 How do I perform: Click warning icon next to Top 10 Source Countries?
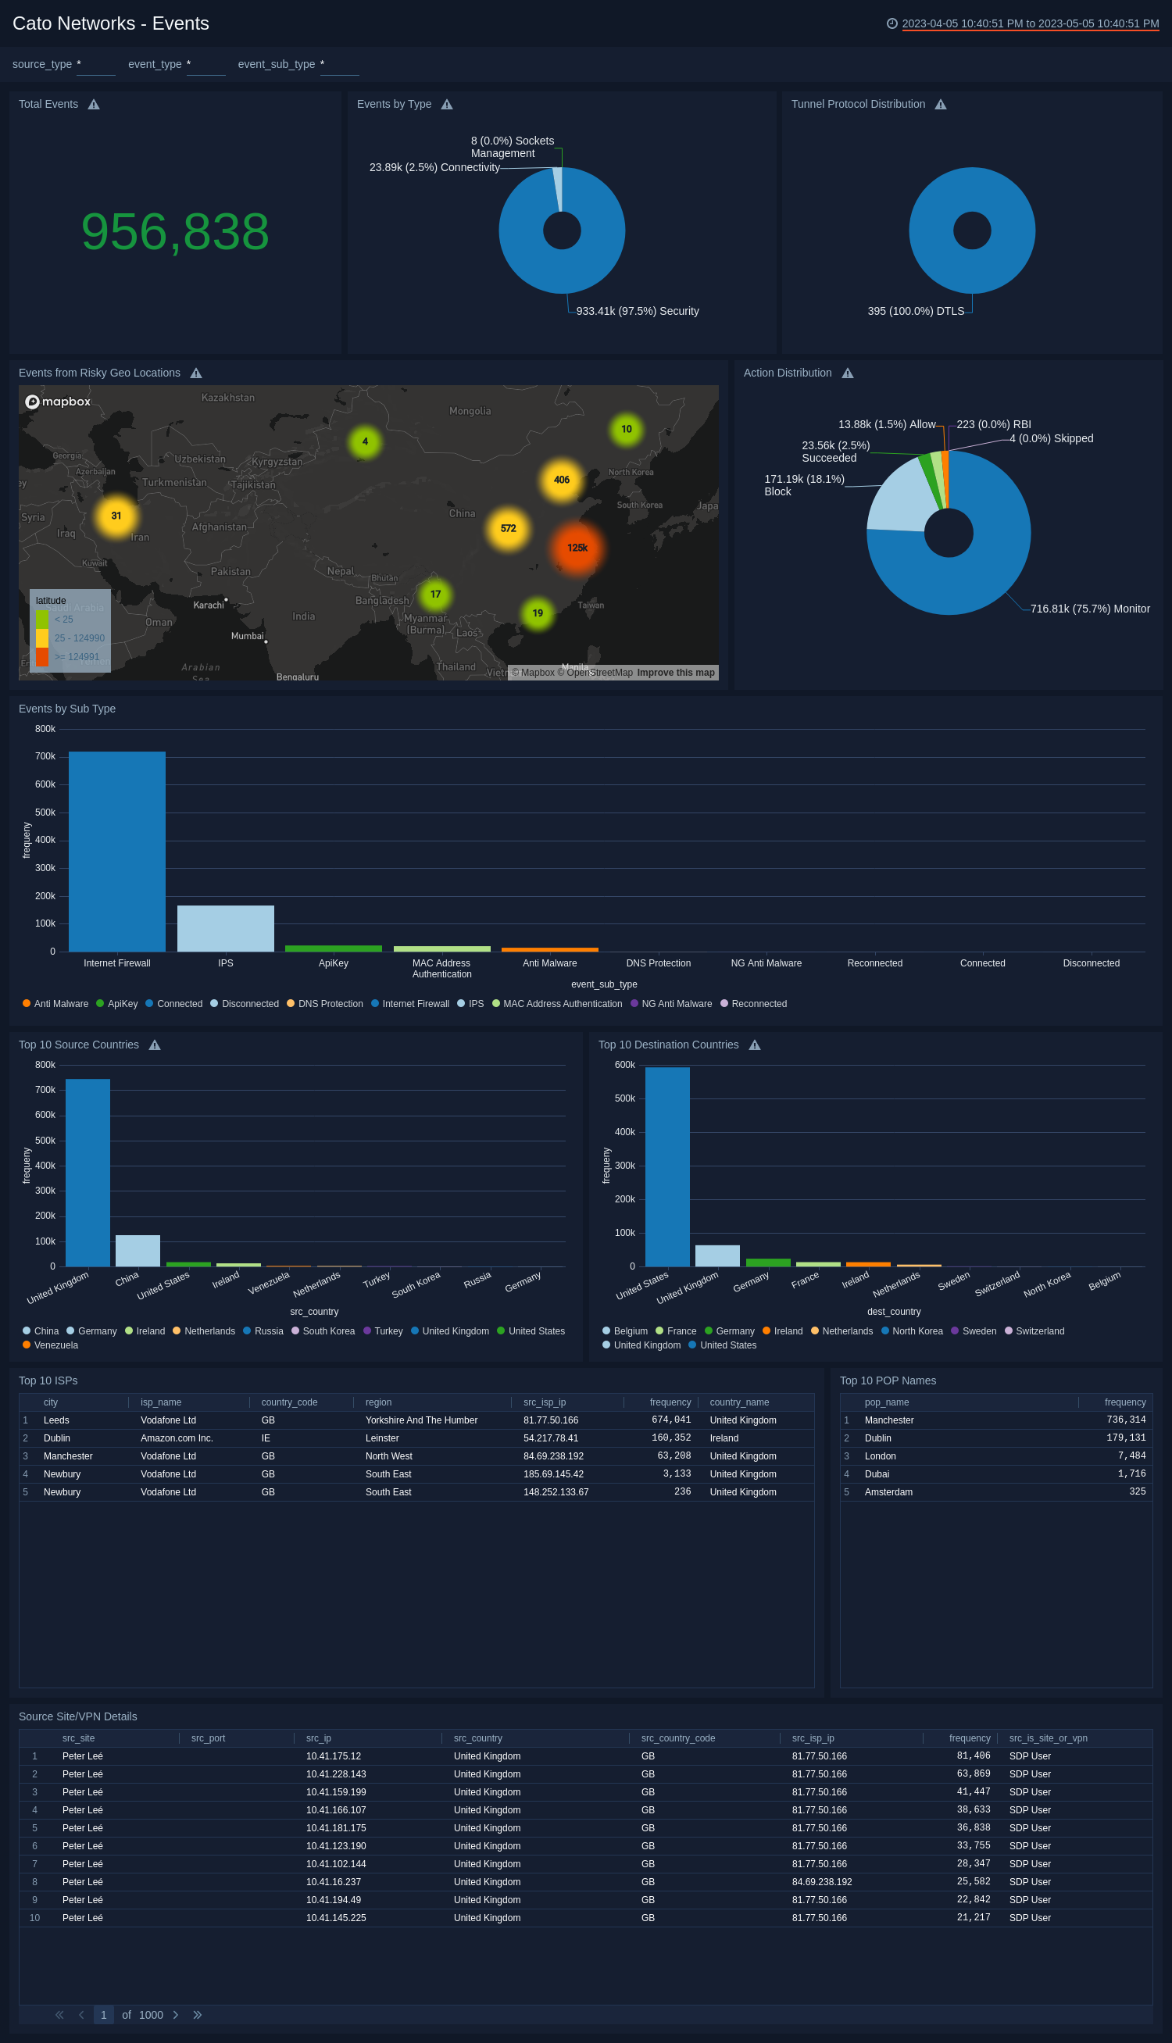pos(155,1045)
